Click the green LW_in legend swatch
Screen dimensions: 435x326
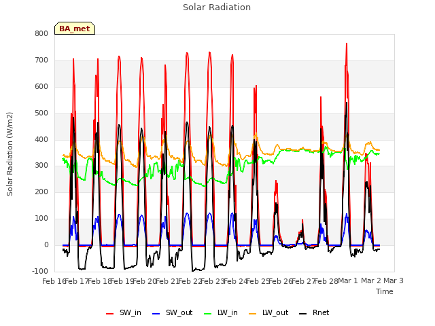[x=208, y=314]
